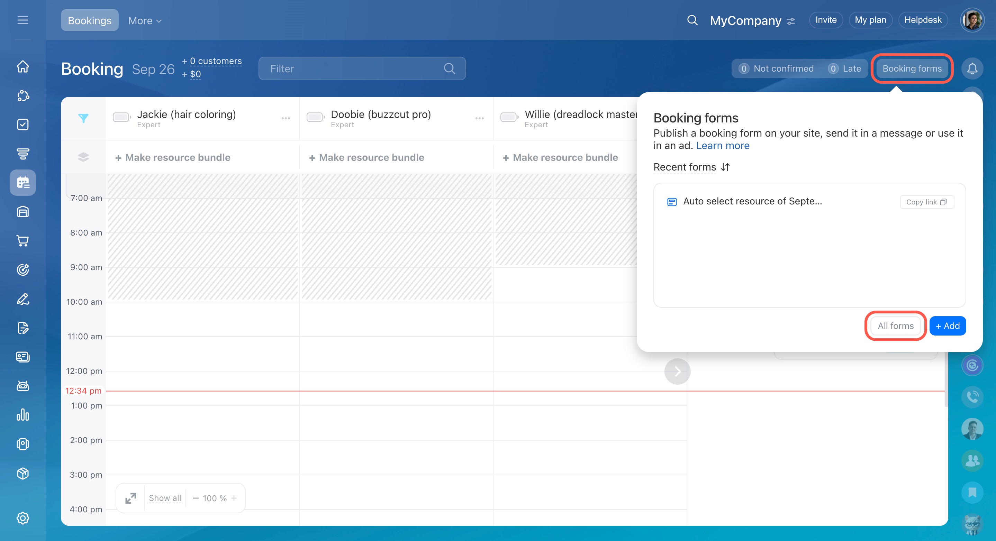The image size is (996, 541).
Task: Open Jackie column three-dot options
Action: point(286,118)
